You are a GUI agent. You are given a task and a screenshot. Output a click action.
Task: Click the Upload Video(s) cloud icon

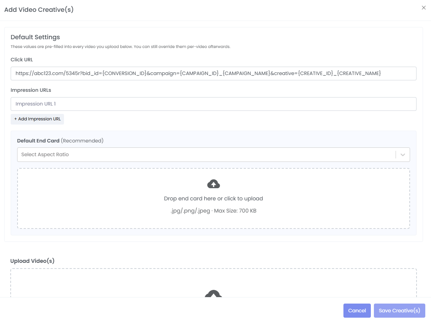214,294
